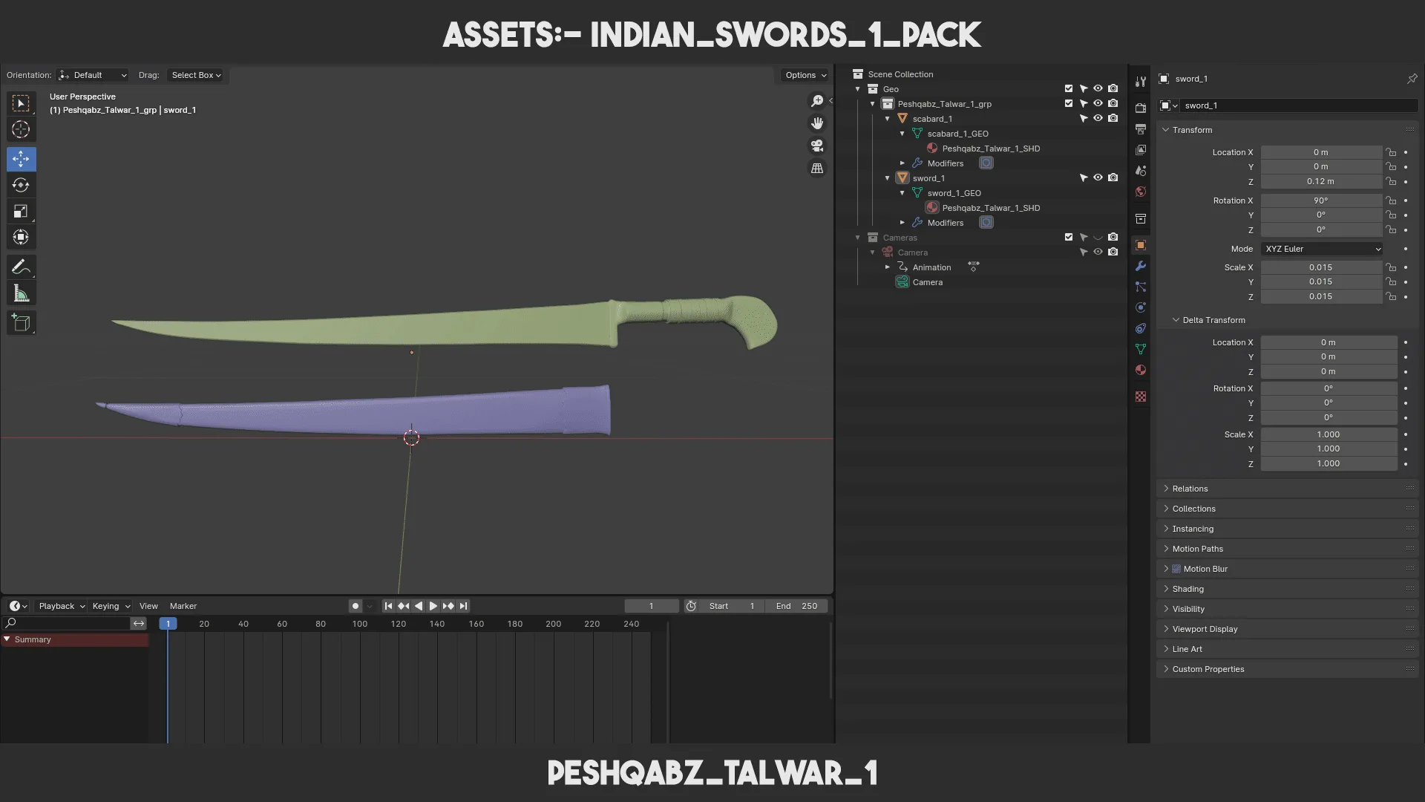The width and height of the screenshot is (1425, 802).
Task: Toggle visibility of sword_1 layer
Action: tap(1098, 178)
